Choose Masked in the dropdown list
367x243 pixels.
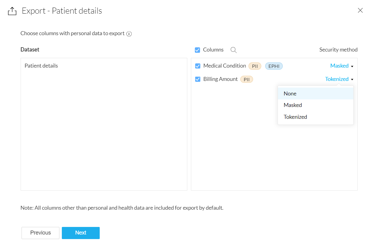[x=293, y=105]
